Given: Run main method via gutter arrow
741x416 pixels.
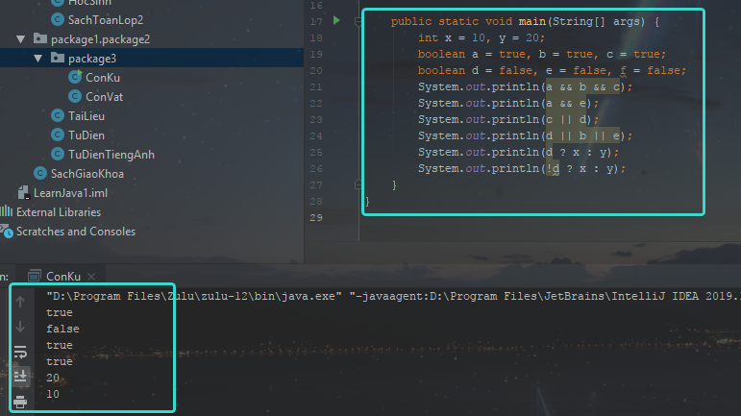Looking at the screenshot, I should pos(336,20).
